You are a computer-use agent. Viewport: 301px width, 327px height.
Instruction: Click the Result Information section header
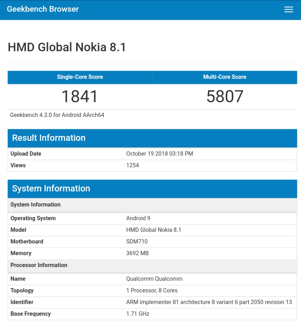pos(152,138)
